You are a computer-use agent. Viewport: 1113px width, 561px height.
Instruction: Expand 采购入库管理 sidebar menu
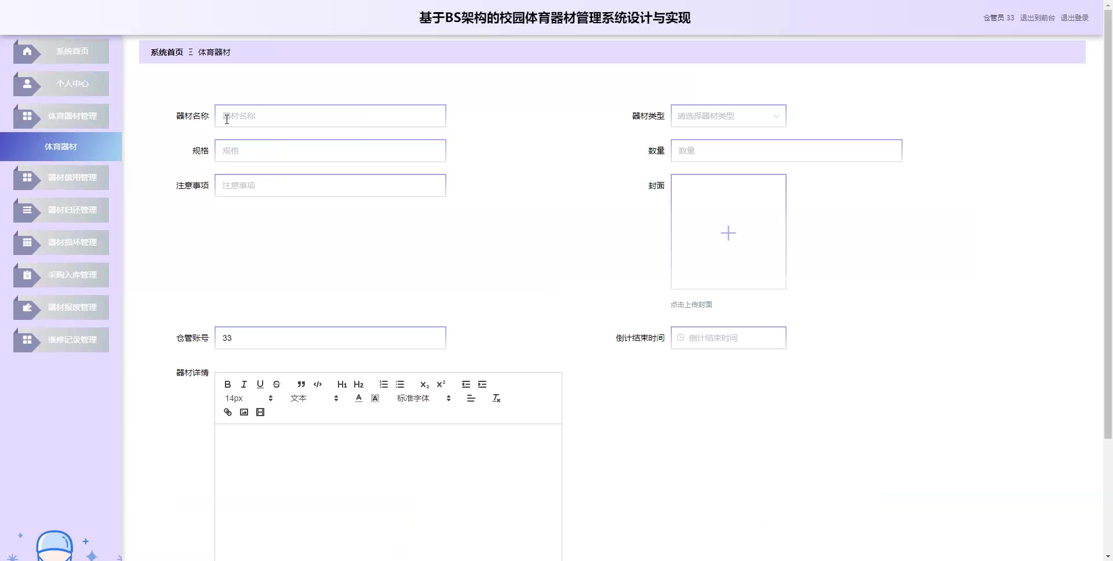(61, 275)
